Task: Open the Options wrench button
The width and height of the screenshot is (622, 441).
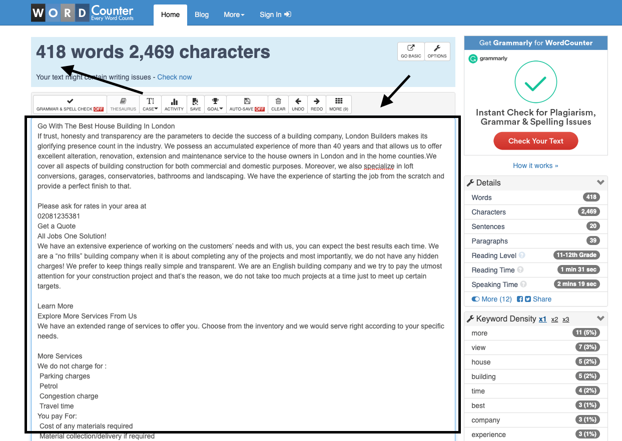Action: coord(437,51)
